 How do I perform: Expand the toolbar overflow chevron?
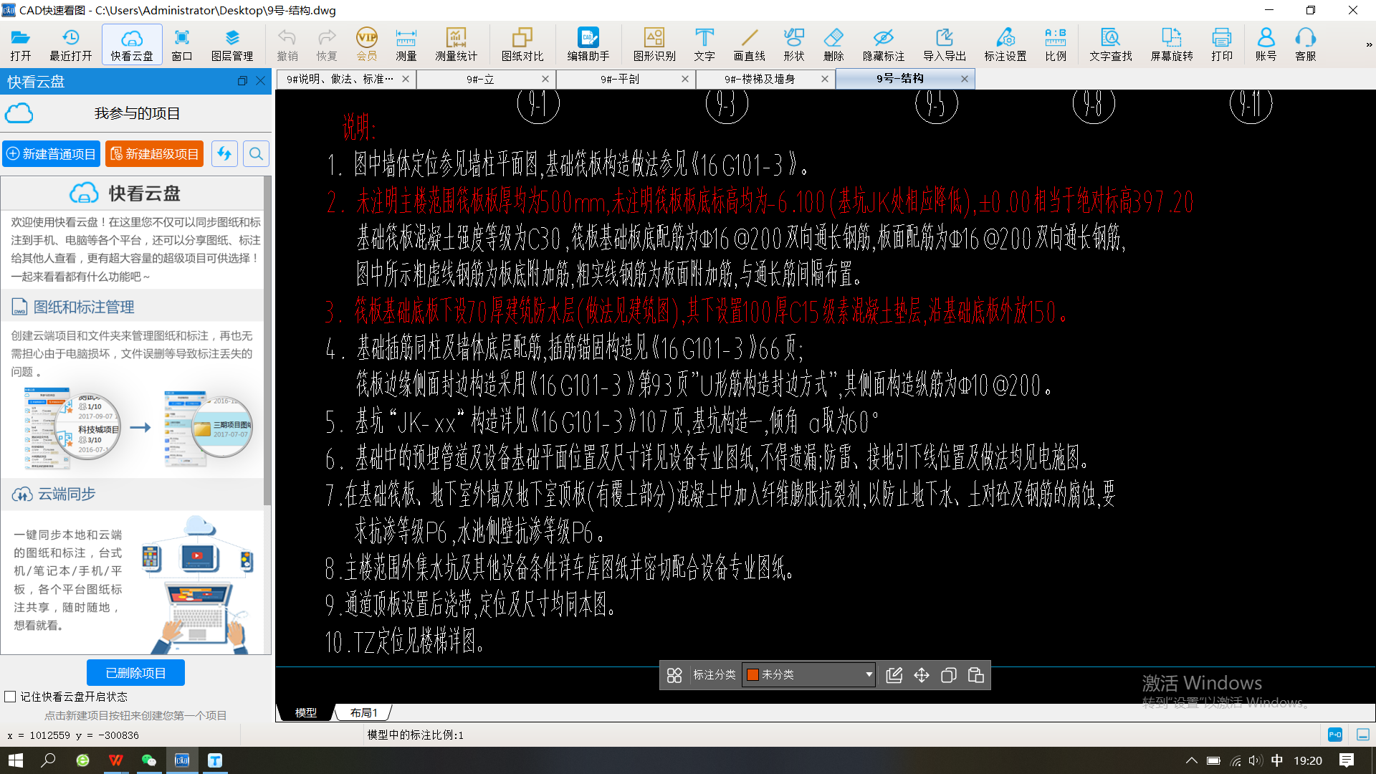click(1369, 44)
